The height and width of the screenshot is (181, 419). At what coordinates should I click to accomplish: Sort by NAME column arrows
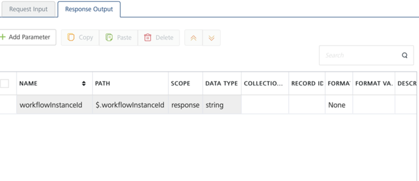point(84,83)
